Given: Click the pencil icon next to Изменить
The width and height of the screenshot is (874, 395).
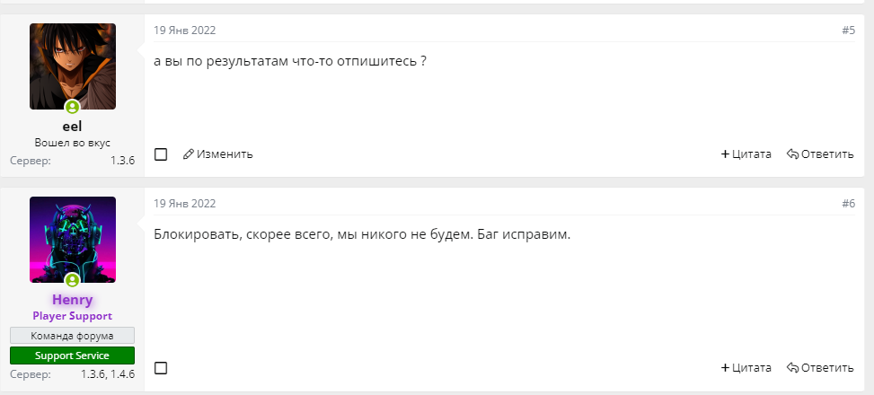Looking at the screenshot, I should coord(189,154).
